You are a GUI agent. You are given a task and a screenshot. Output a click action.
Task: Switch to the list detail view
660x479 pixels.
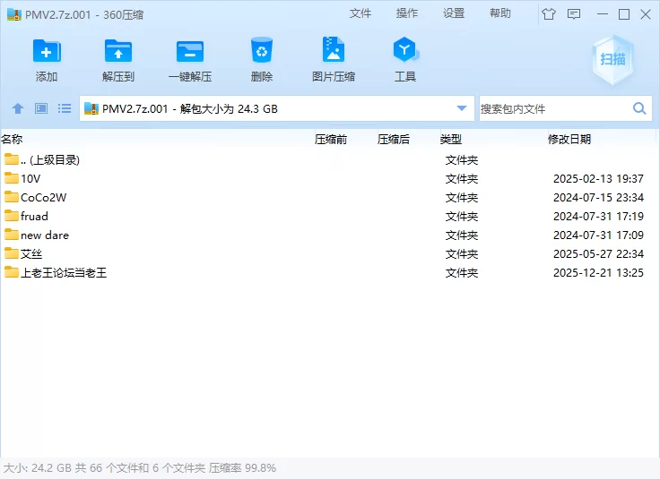point(65,108)
